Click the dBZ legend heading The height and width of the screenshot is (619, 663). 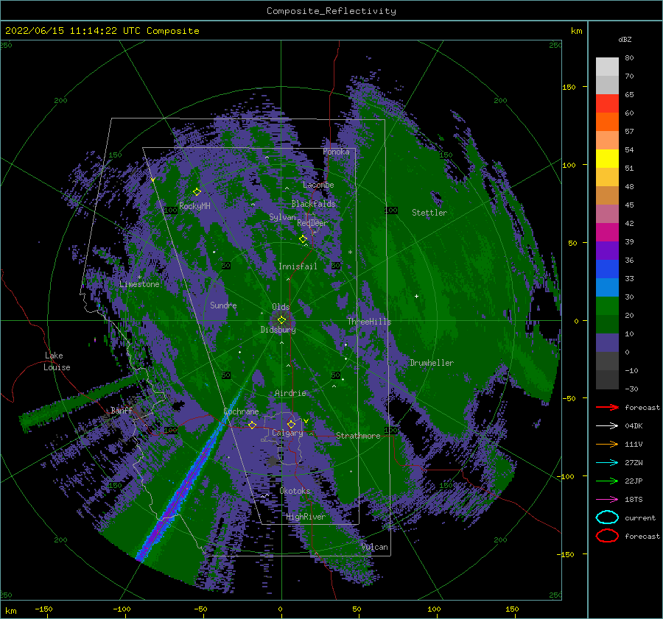coord(625,39)
